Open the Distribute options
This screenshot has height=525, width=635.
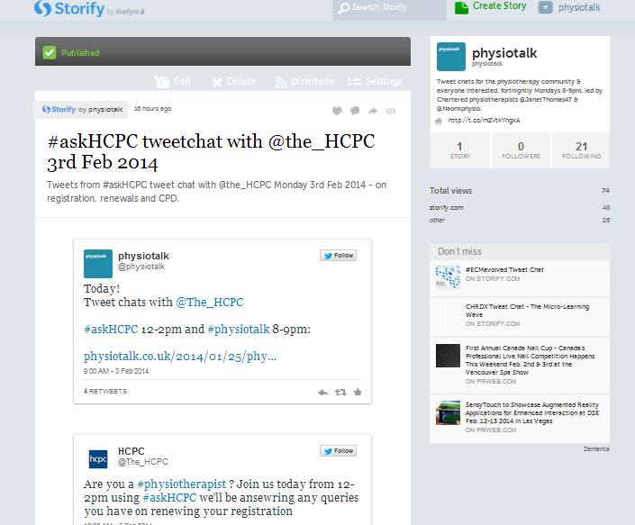point(304,82)
